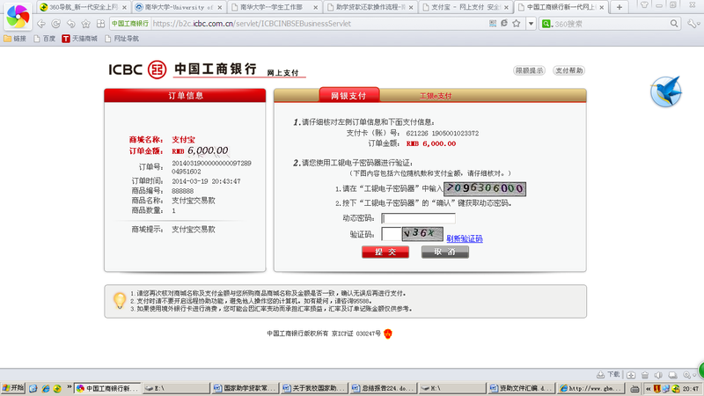
Task: Select the 工银e支付 tab
Action: click(436, 96)
